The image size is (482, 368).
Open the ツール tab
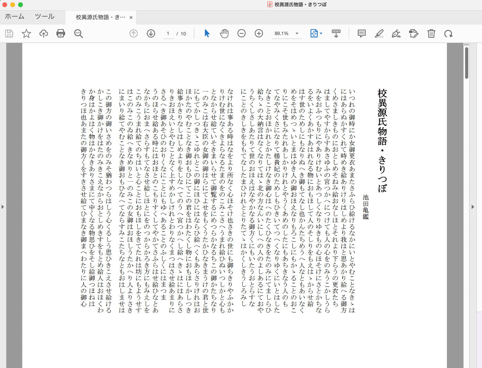(x=44, y=16)
